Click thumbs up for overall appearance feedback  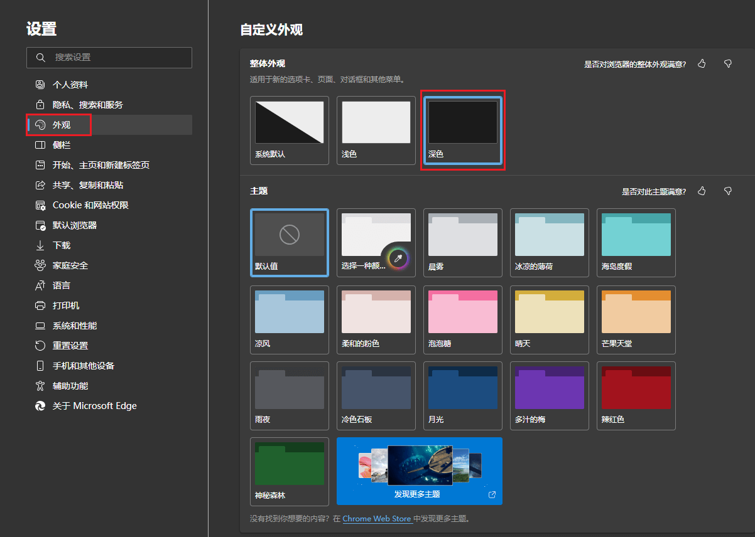[702, 64]
